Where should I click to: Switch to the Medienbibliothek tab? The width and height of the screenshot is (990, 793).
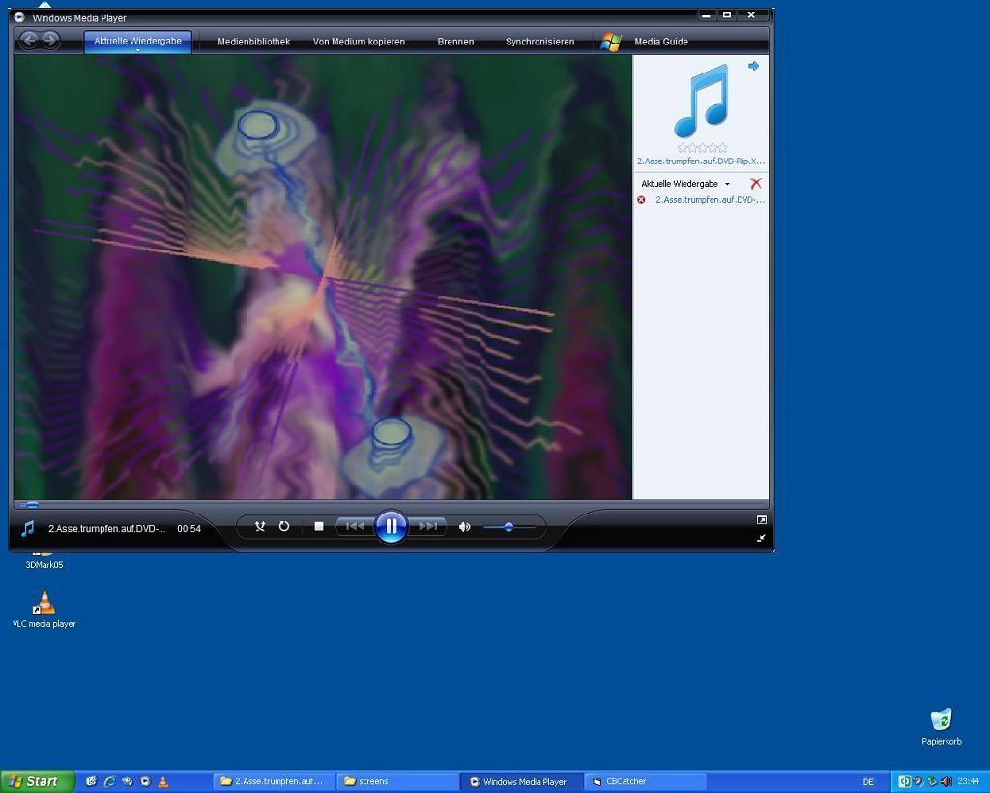coord(254,42)
